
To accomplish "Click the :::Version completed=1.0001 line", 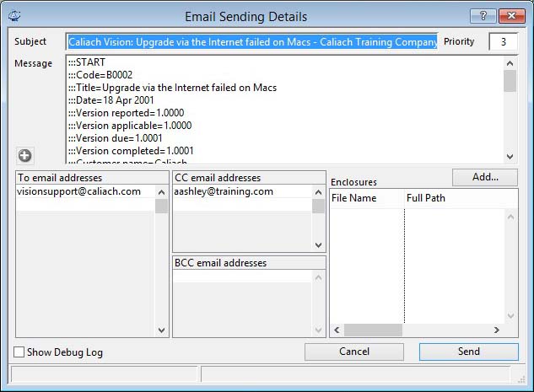I will tap(131, 151).
